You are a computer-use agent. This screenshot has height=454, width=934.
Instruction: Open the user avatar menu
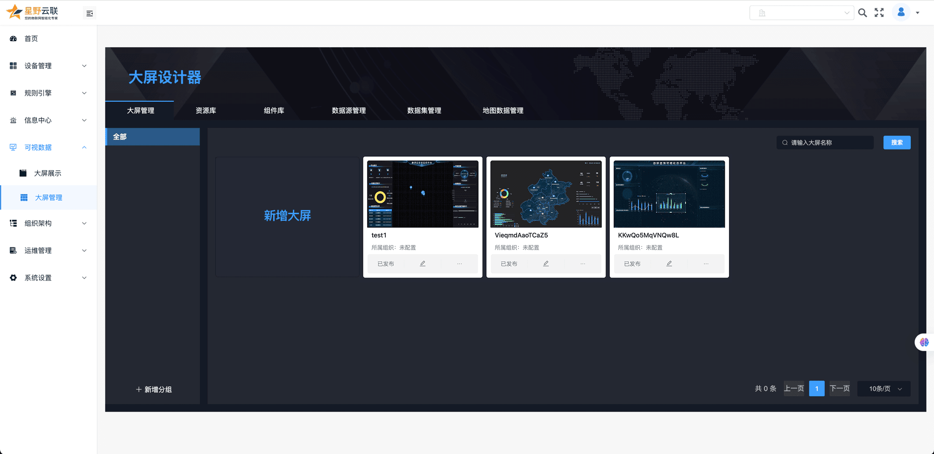point(901,13)
